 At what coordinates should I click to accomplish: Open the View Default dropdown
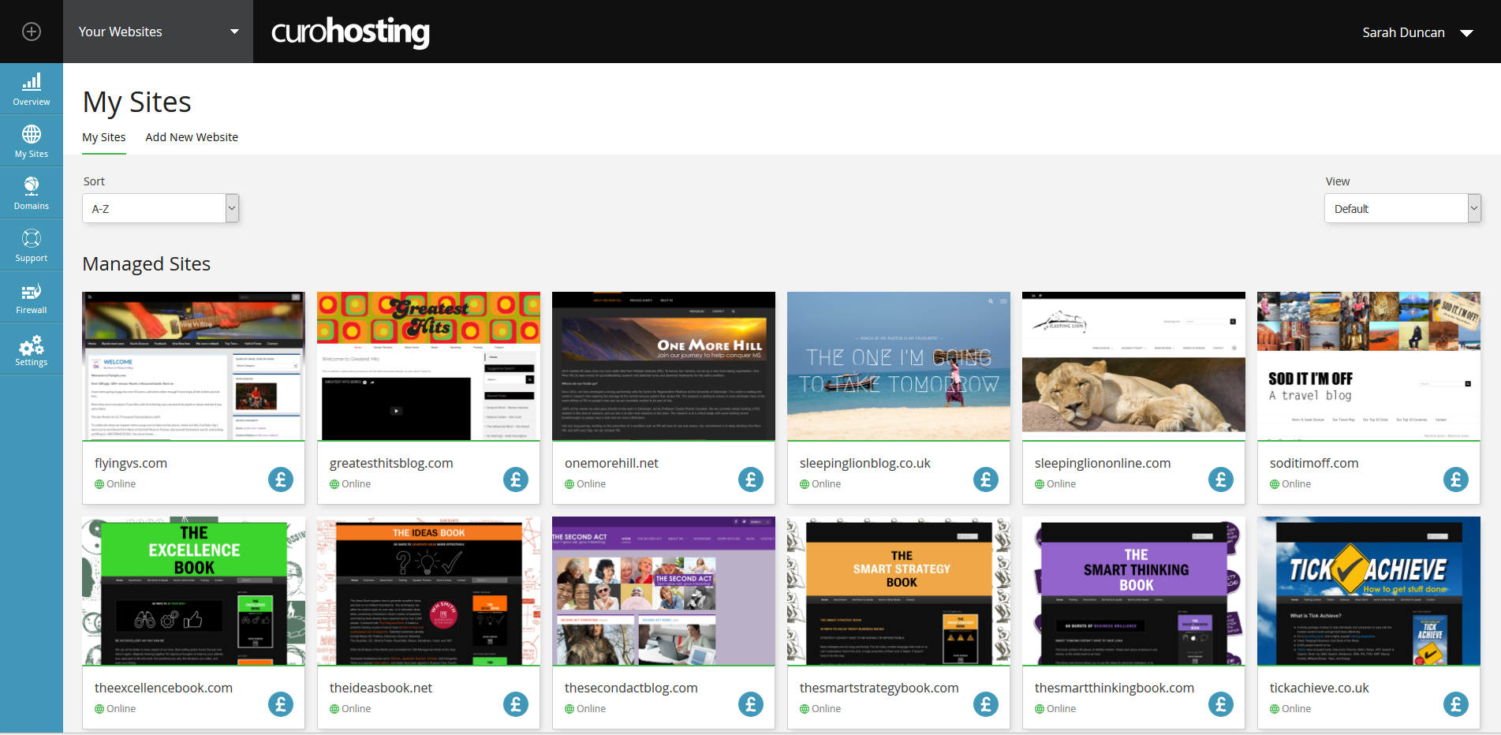(x=1402, y=208)
